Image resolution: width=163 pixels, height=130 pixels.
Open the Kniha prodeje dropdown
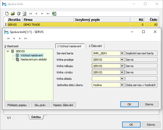[122, 60]
